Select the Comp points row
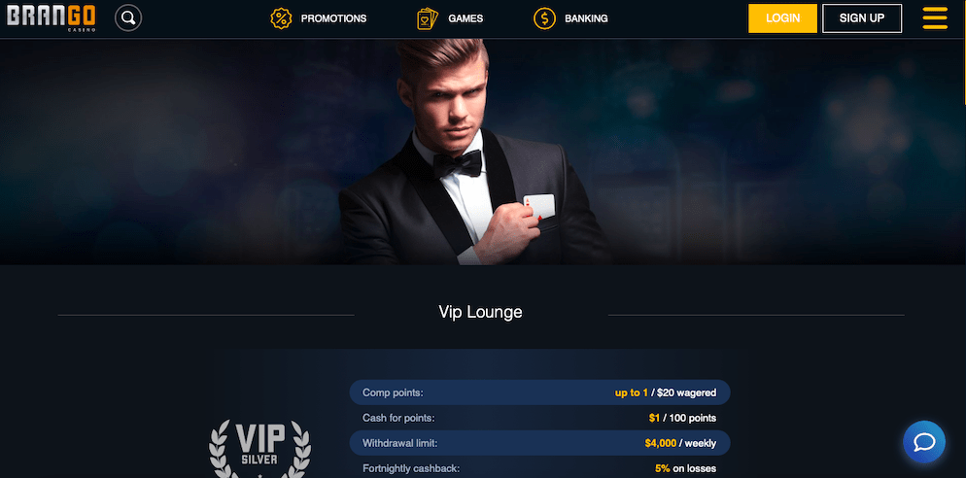 (x=539, y=393)
